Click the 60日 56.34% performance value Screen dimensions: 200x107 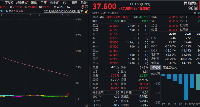[173, 30]
